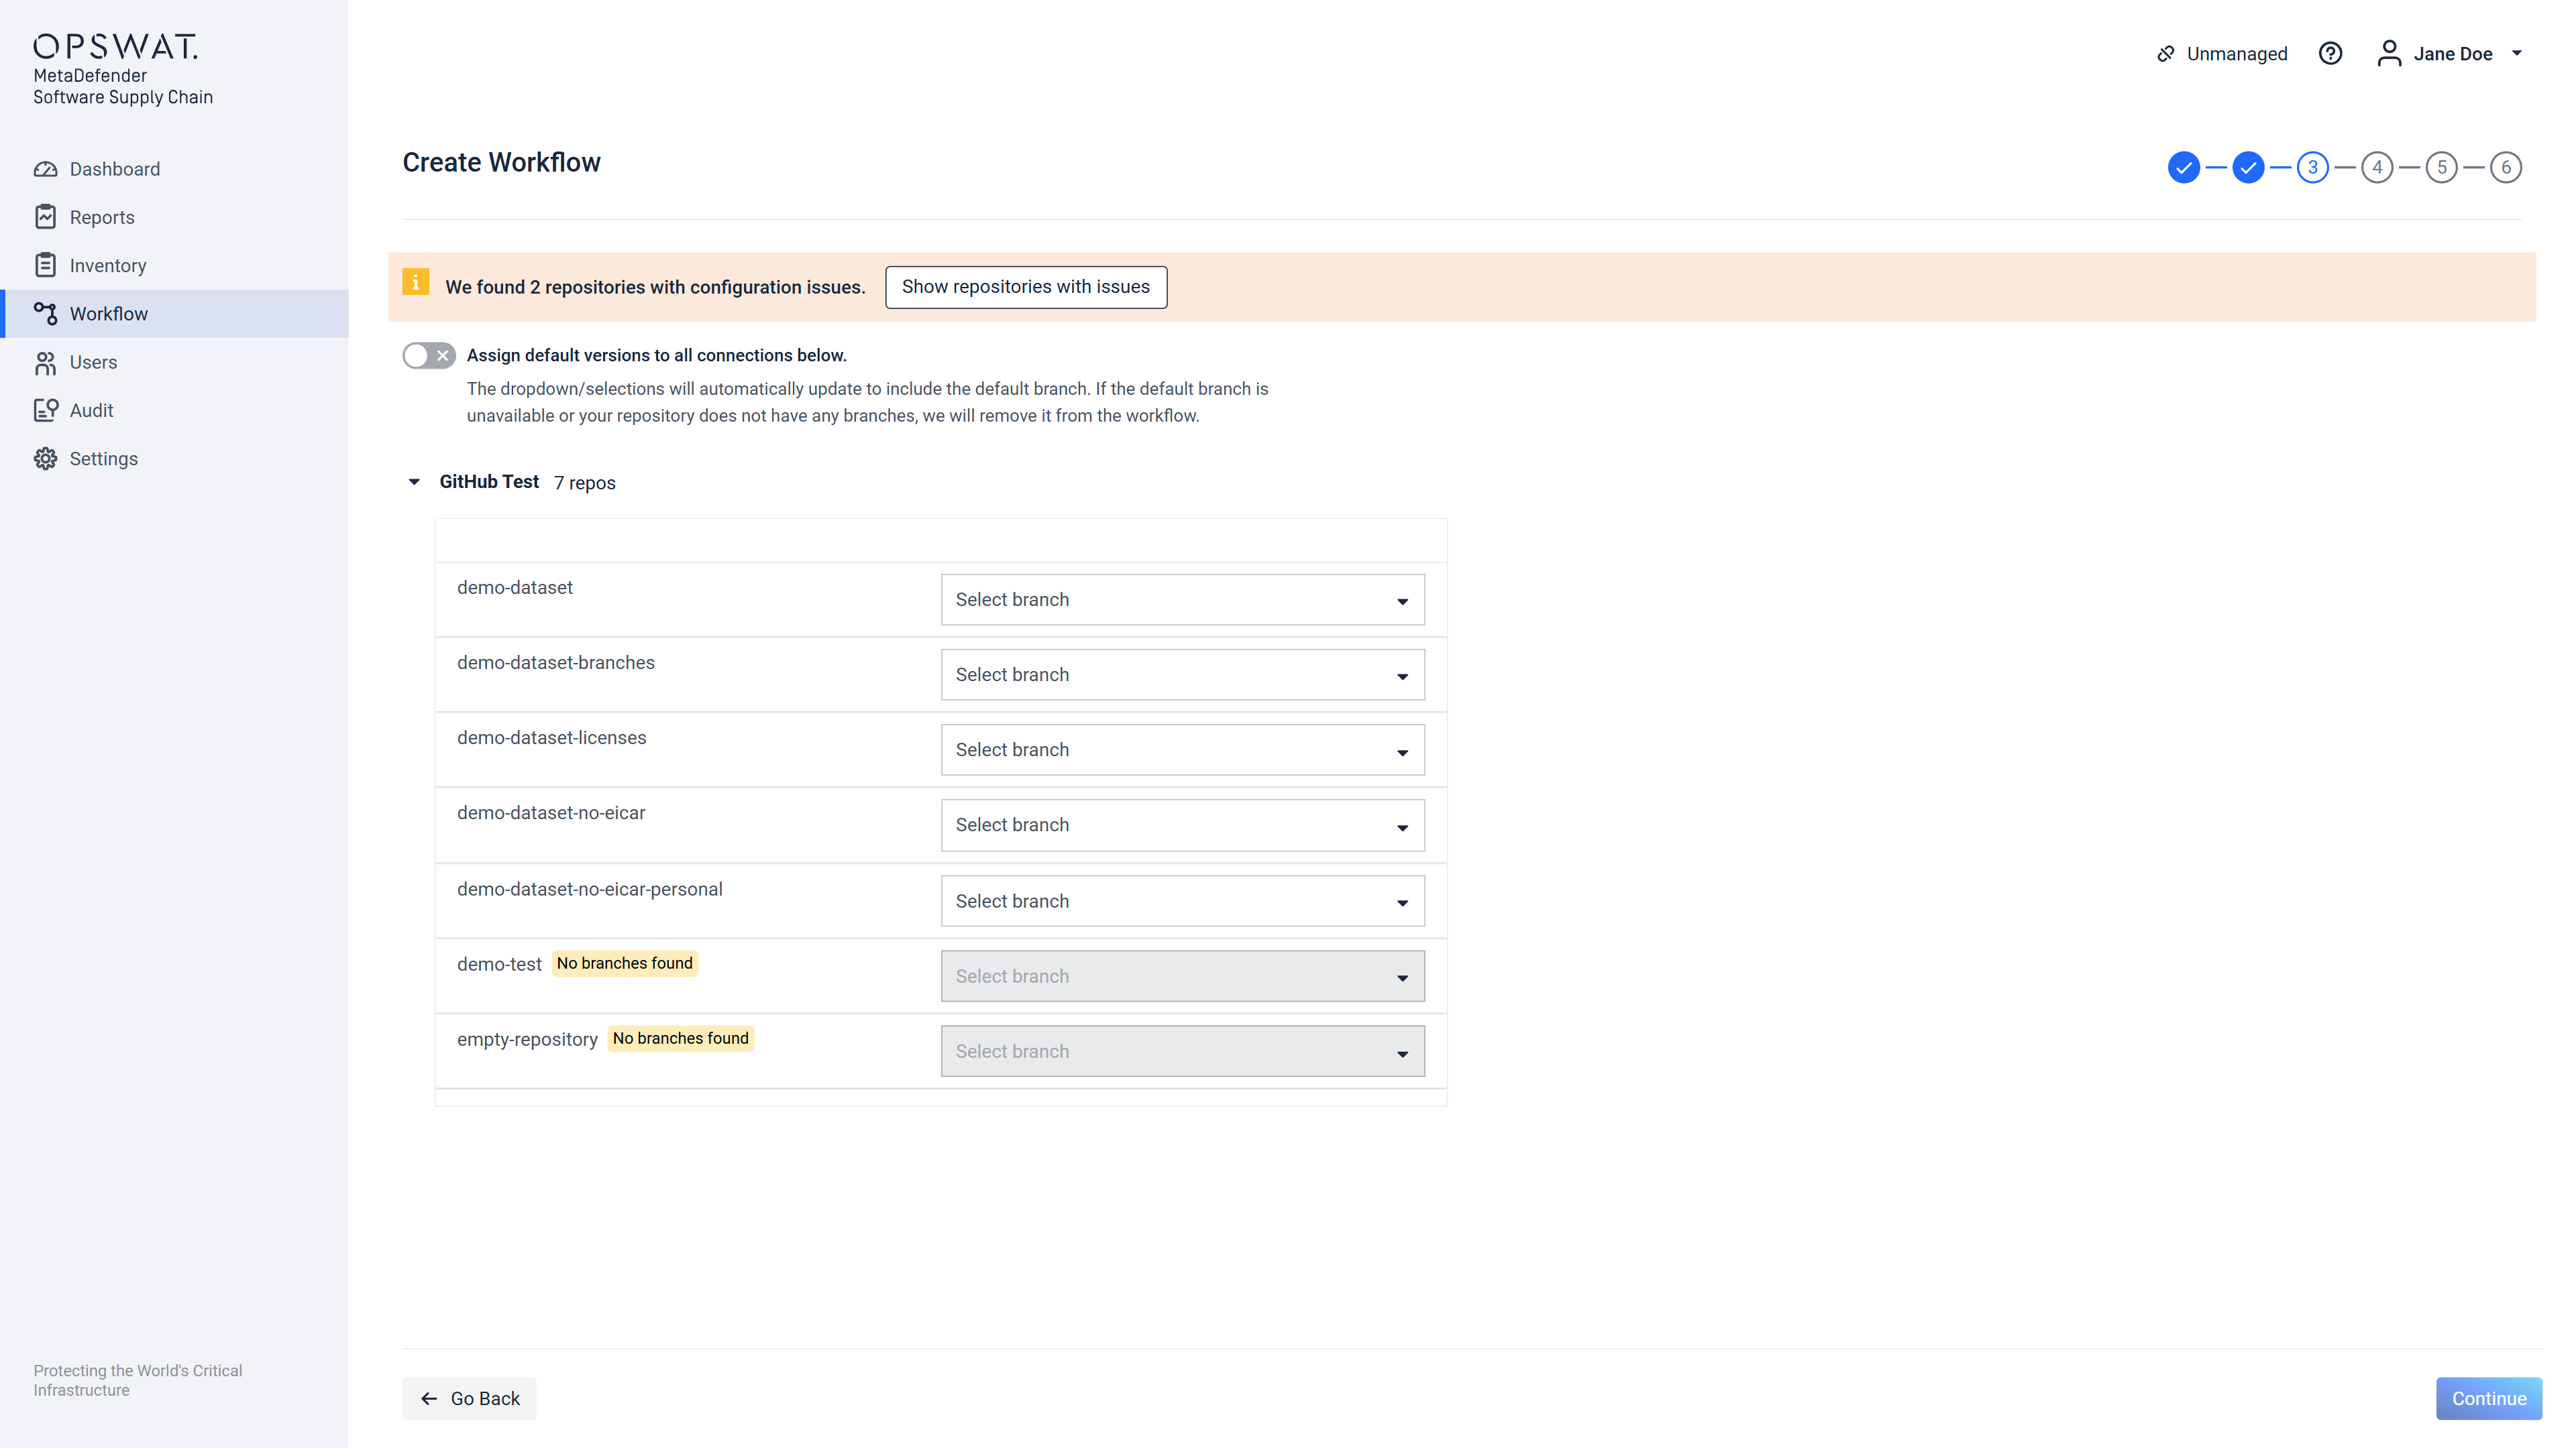This screenshot has width=2576, height=1448.
Task: Click the Dashboard gauge icon
Action: (x=45, y=169)
